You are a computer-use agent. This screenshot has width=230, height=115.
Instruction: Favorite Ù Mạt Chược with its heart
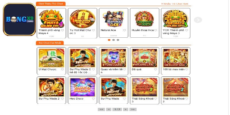click(62, 69)
